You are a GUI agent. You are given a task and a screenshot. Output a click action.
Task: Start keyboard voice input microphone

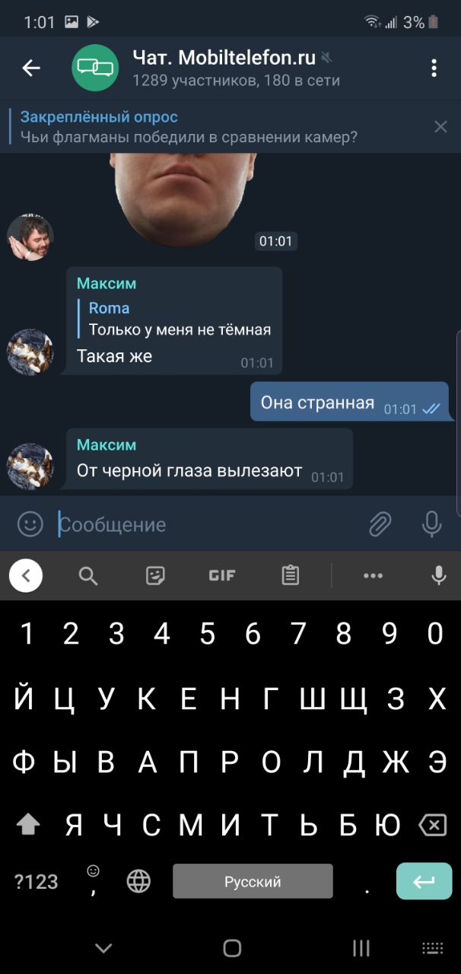pyautogui.click(x=439, y=576)
